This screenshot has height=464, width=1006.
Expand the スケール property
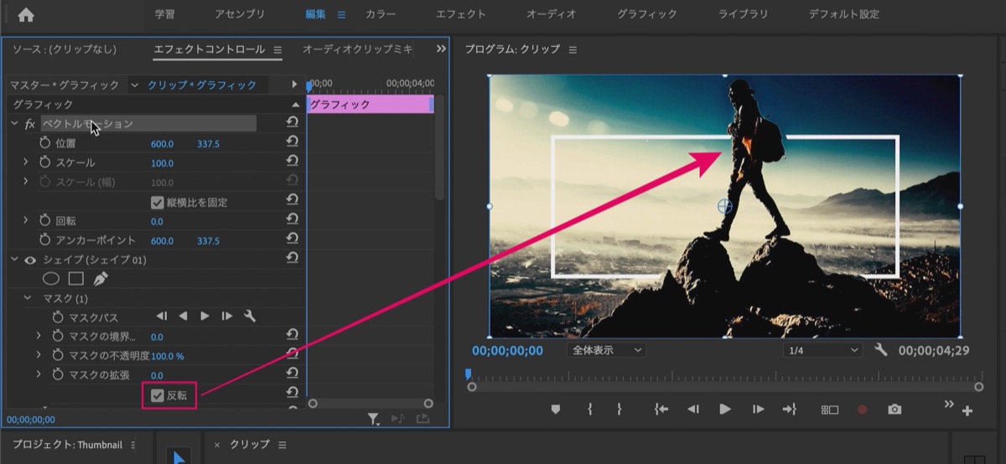26,162
